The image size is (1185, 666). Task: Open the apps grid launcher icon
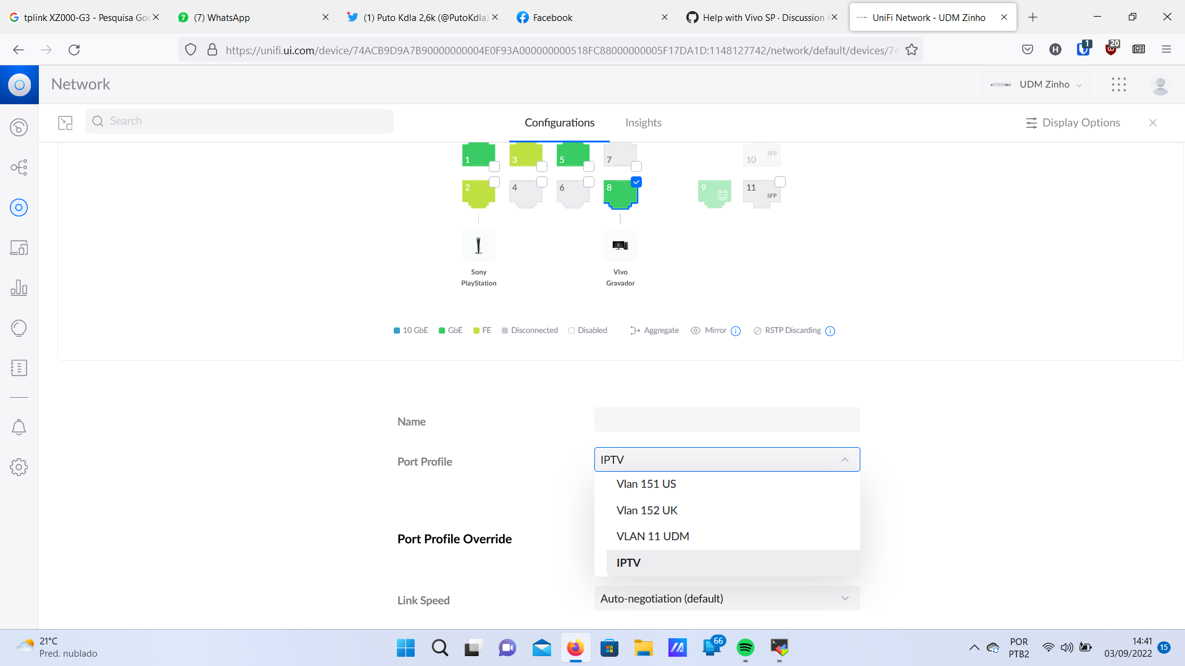(1119, 84)
